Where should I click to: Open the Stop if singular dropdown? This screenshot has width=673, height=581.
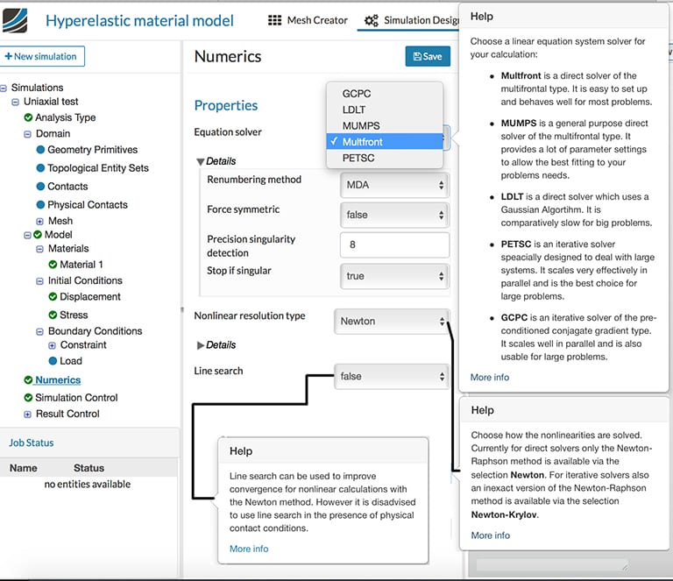pos(395,276)
